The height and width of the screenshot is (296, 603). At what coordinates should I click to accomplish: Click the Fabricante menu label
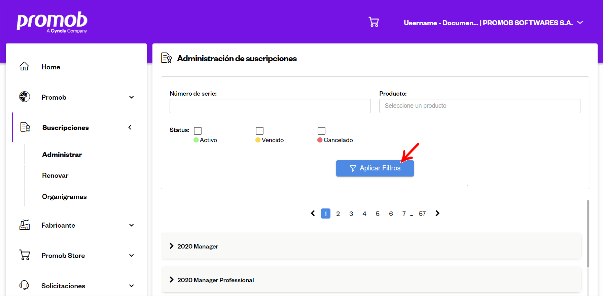click(x=58, y=225)
